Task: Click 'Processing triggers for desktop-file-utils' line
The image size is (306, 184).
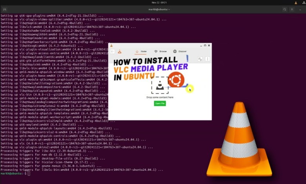Action: 53,159
